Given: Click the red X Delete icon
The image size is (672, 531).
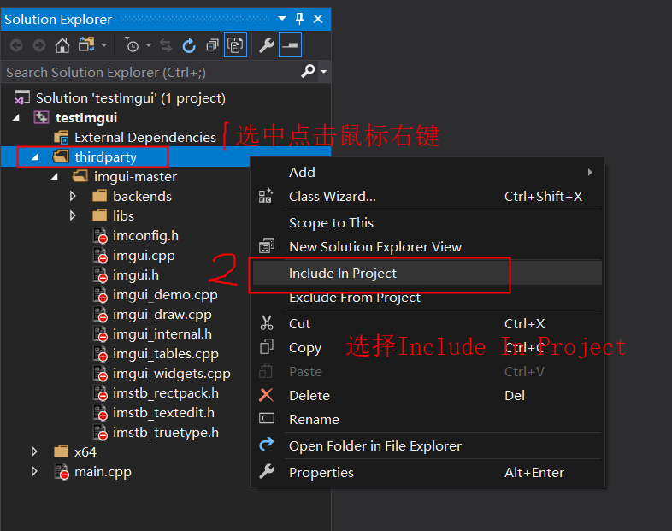Looking at the screenshot, I should point(266,395).
